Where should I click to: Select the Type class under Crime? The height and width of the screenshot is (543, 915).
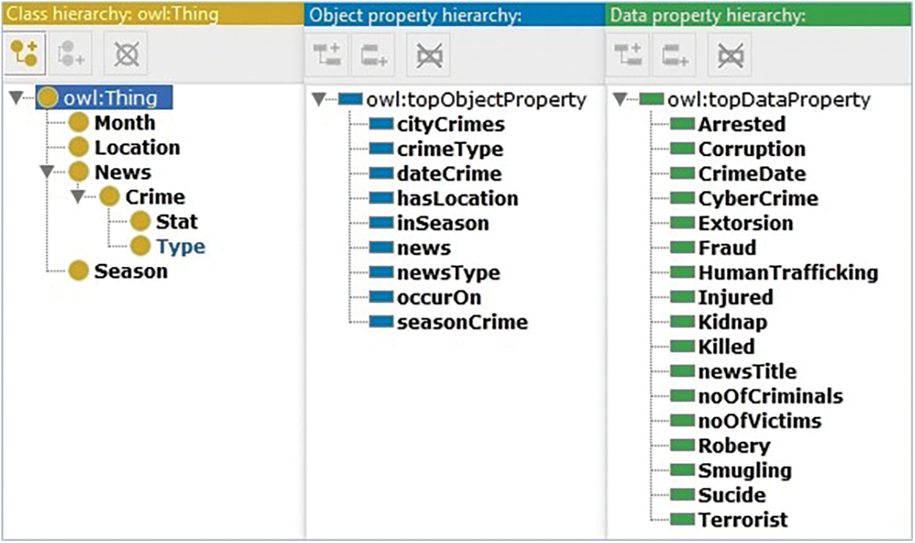point(180,247)
